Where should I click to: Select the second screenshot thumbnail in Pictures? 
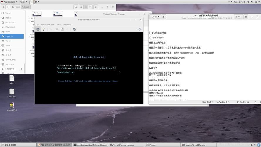(58, 14)
